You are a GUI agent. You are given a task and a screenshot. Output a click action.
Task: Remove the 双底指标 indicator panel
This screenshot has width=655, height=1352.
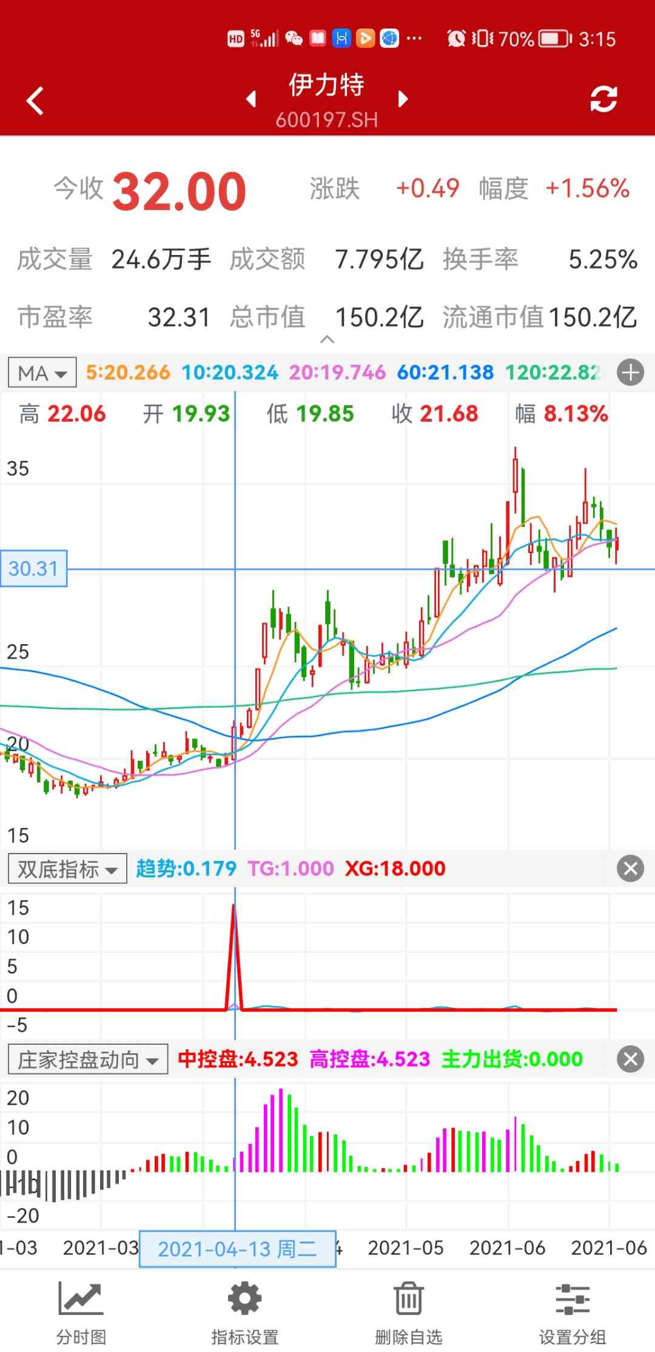[630, 868]
